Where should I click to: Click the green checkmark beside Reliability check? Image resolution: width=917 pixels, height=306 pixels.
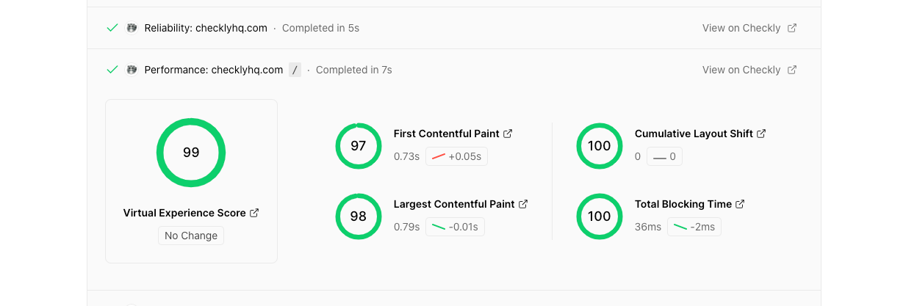pos(112,28)
